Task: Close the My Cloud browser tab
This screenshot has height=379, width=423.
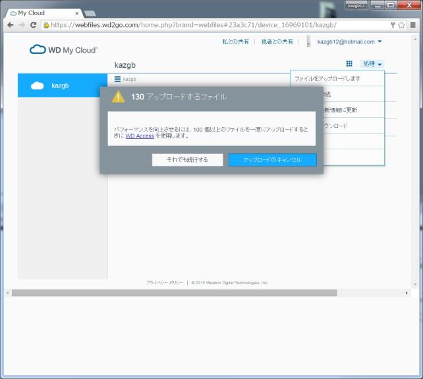Action: click(77, 13)
